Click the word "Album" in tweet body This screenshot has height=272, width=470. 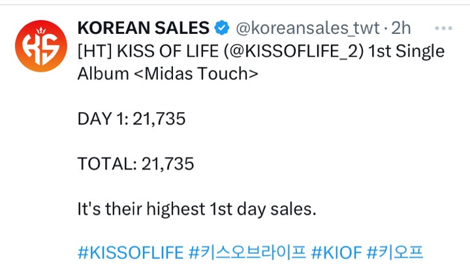coord(103,74)
